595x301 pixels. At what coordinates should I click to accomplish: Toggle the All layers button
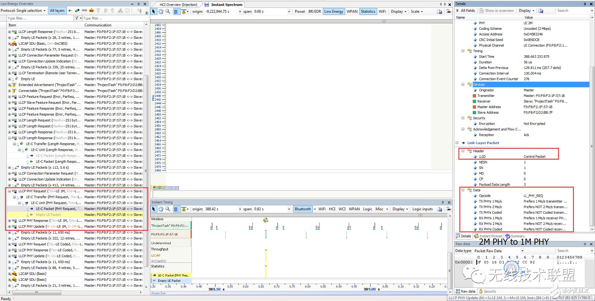click(x=57, y=11)
